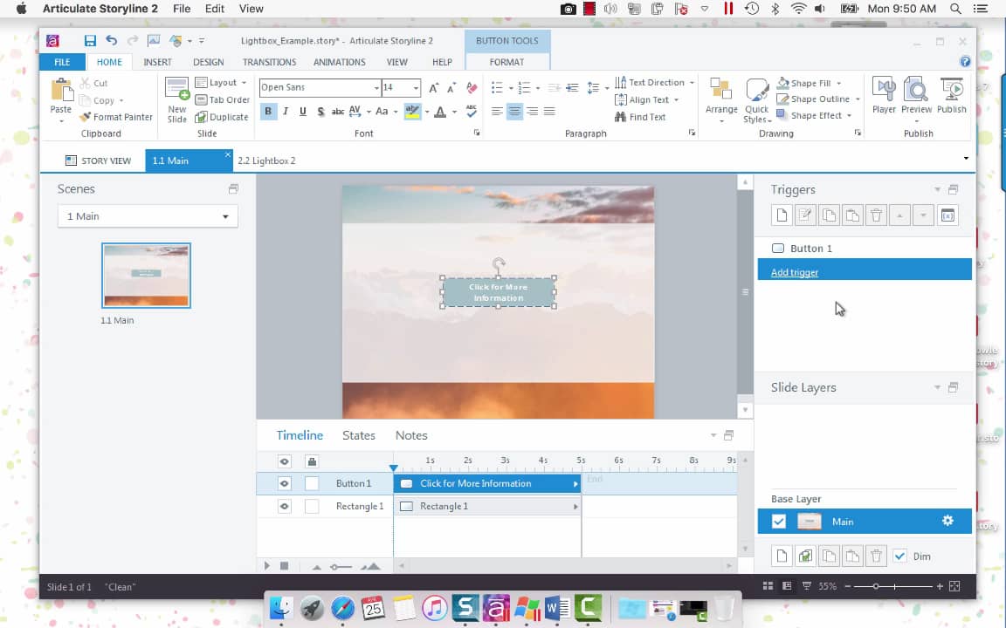Adjust the zoom slider in status bar
This screenshot has width=1006, height=628.
(x=876, y=586)
